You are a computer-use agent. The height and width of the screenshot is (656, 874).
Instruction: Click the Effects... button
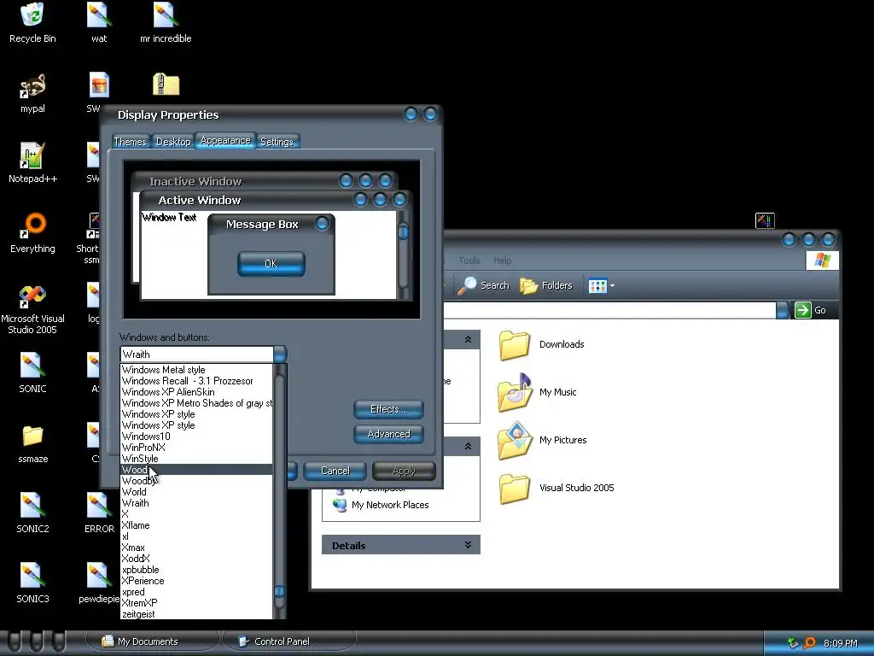tap(388, 409)
